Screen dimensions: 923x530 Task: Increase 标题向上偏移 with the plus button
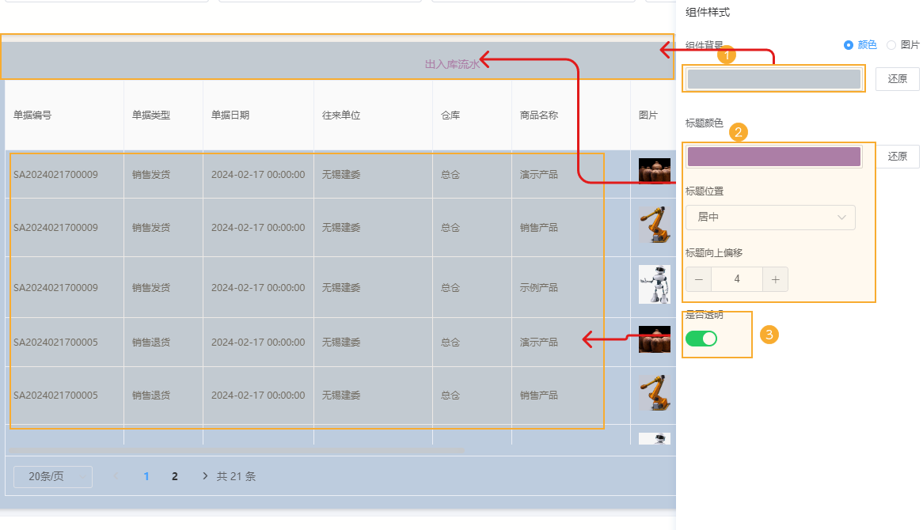[x=775, y=279]
